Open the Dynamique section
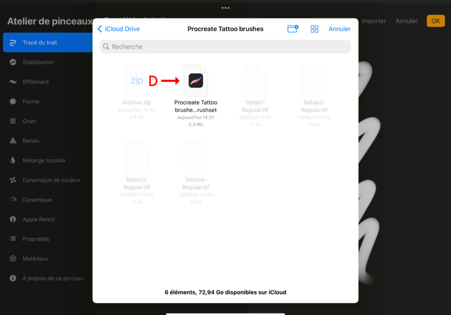This screenshot has height=315, width=451. (x=48, y=200)
